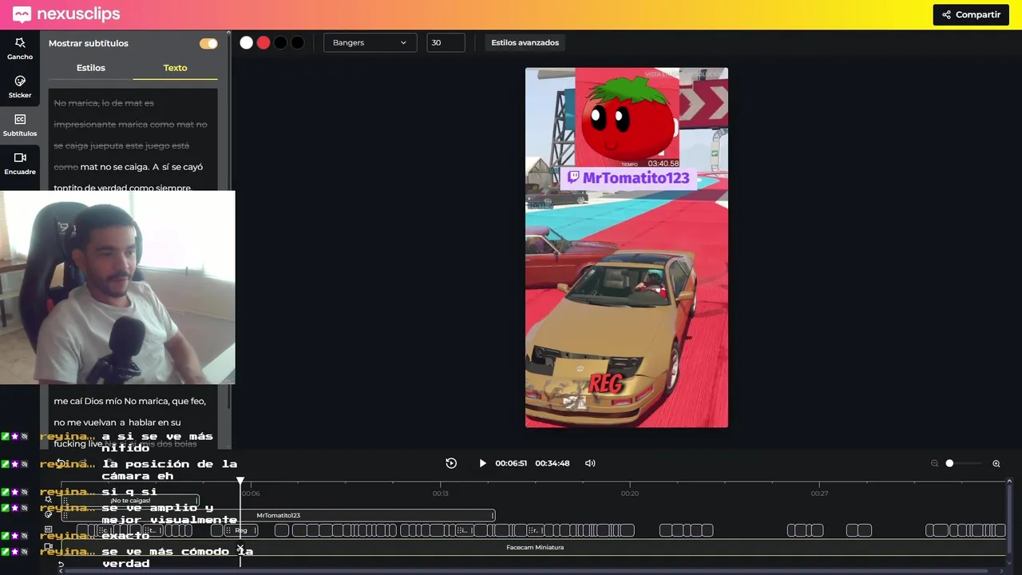Click the hook track icon in the timeline
1022x575 pixels.
coord(49,500)
